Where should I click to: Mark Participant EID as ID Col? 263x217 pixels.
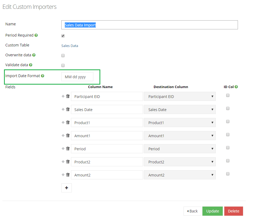pyautogui.click(x=228, y=95)
